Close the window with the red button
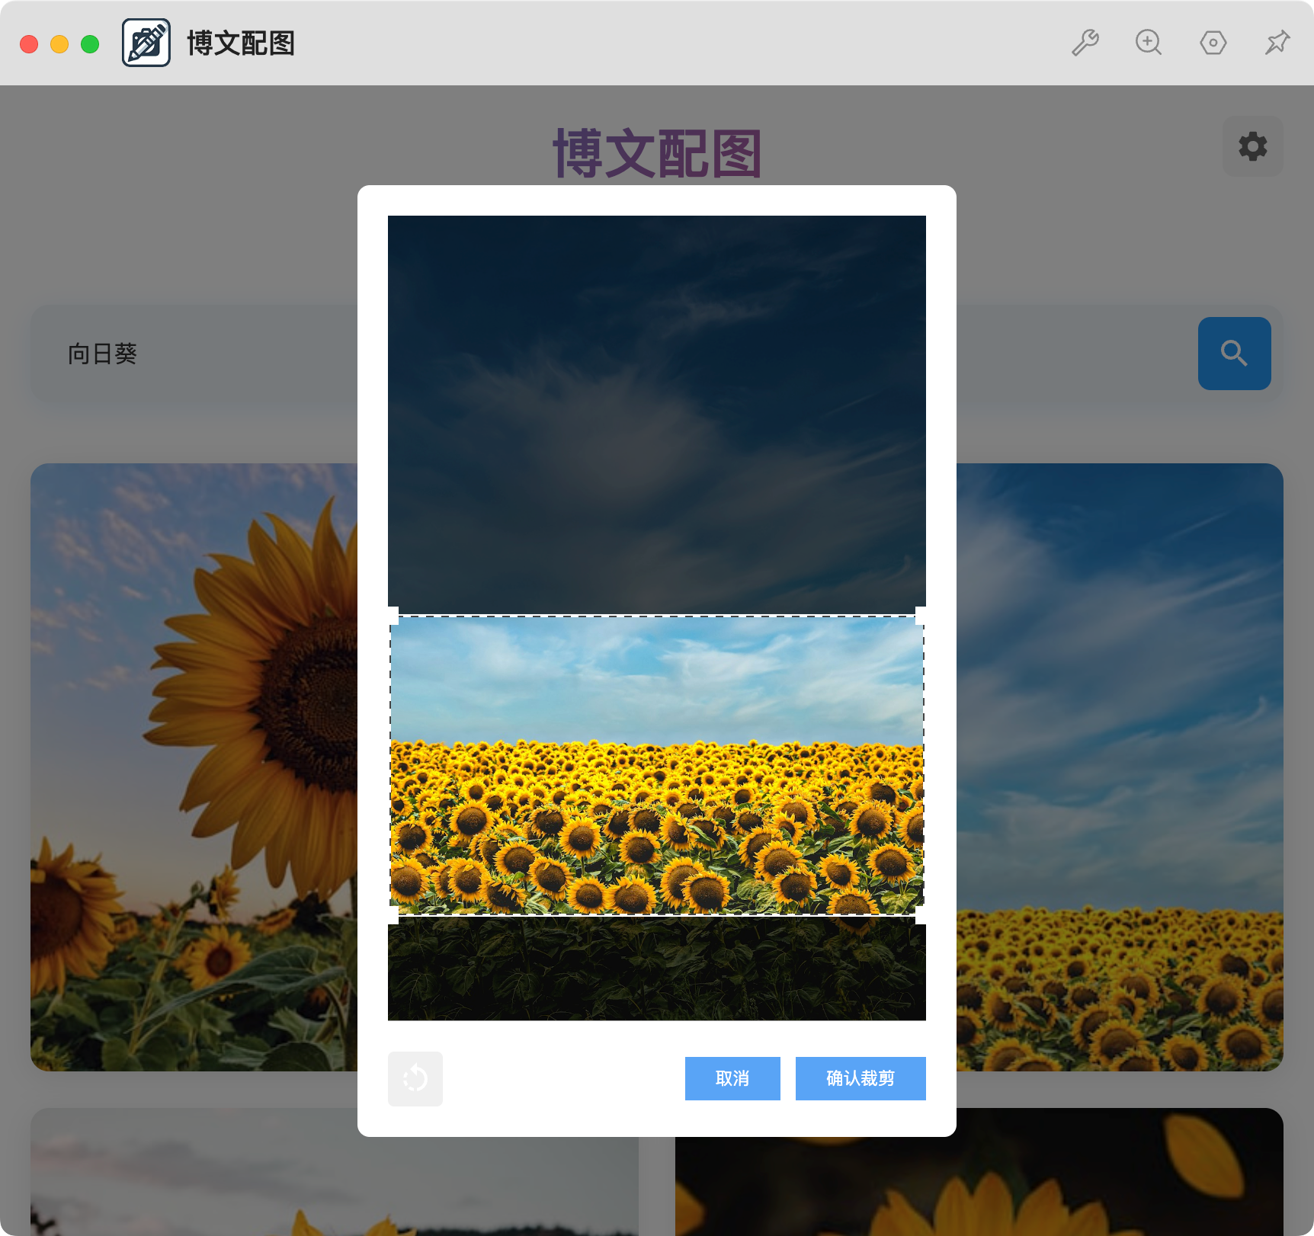Screen dimensions: 1314x1236 [29, 44]
